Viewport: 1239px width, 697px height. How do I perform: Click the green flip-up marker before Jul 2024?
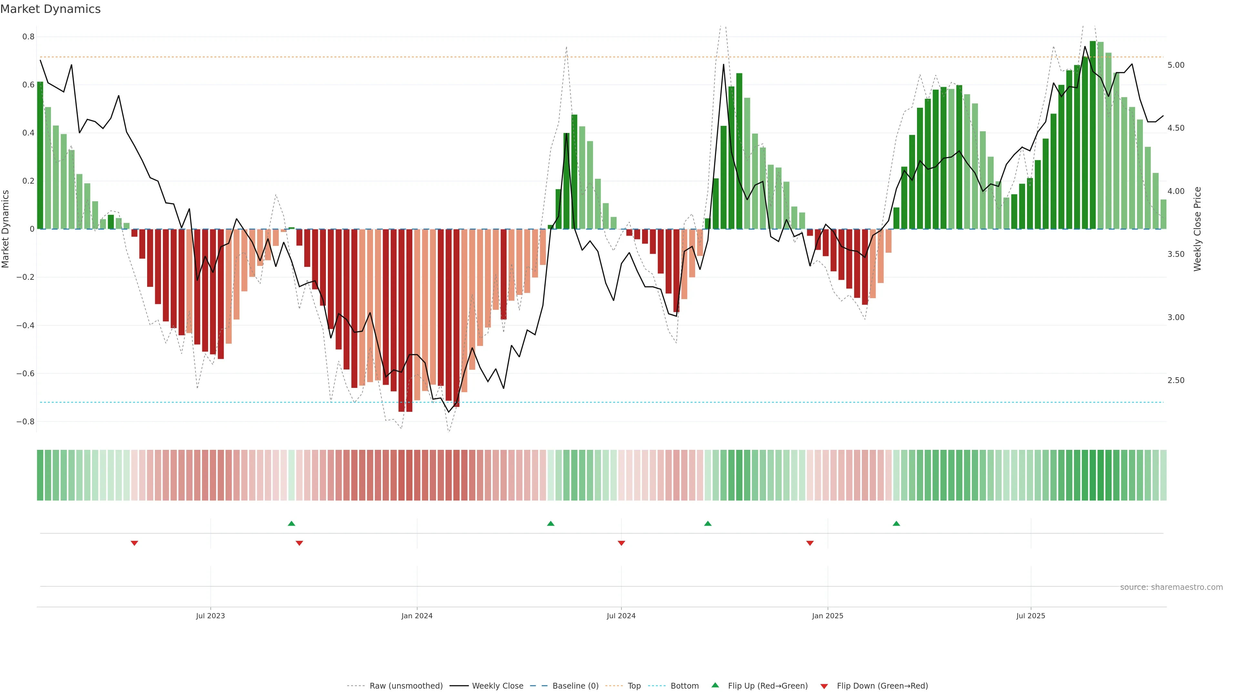[x=551, y=523]
